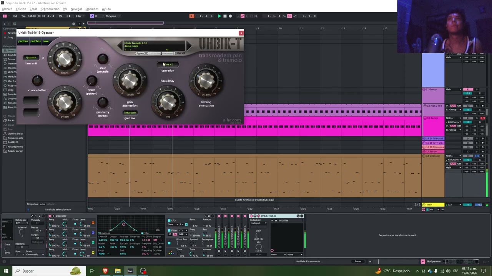Click the linear gain law selector

tap(130, 113)
